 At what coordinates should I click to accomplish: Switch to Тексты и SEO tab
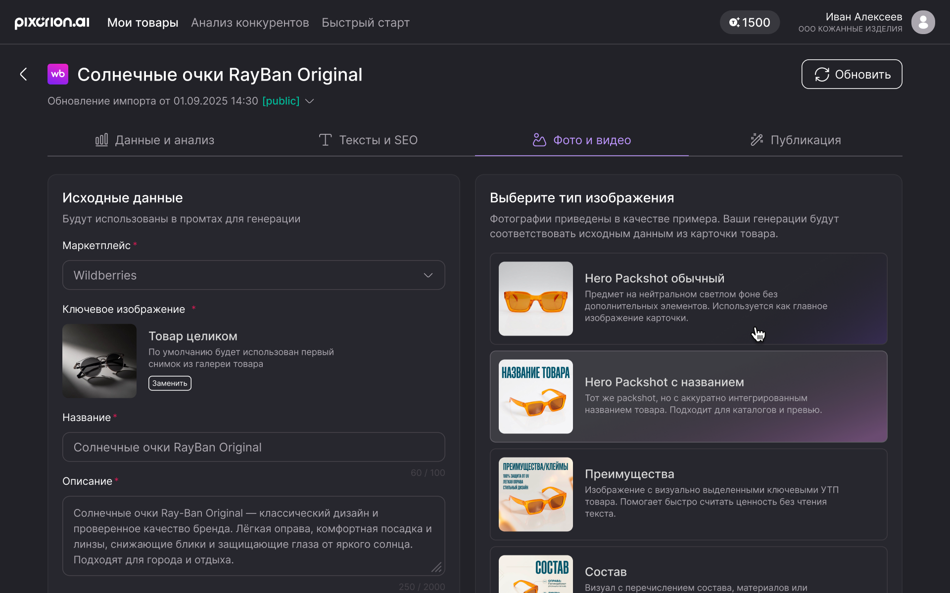pos(368,140)
